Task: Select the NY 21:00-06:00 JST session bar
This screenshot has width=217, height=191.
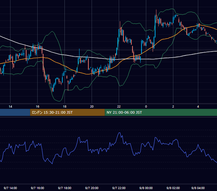Action: (161, 112)
